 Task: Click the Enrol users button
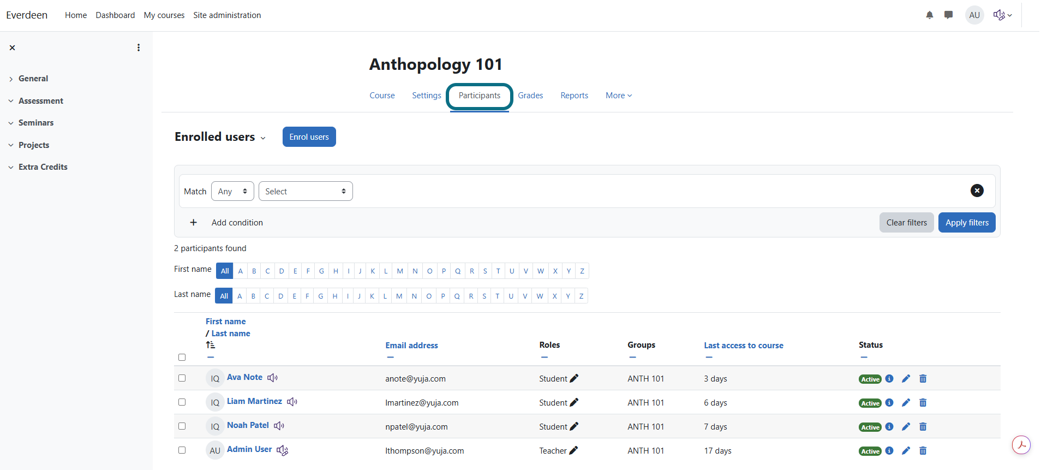pos(309,137)
